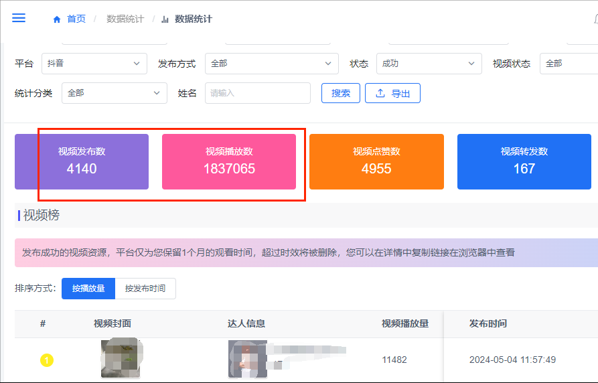598x383 pixels.
Task: Open the 平台 dropdown showing 抖音
Action: click(94, 64)
